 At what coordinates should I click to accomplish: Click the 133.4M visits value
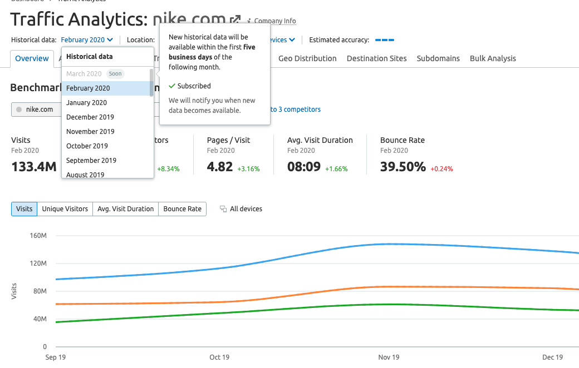point(34,167)
